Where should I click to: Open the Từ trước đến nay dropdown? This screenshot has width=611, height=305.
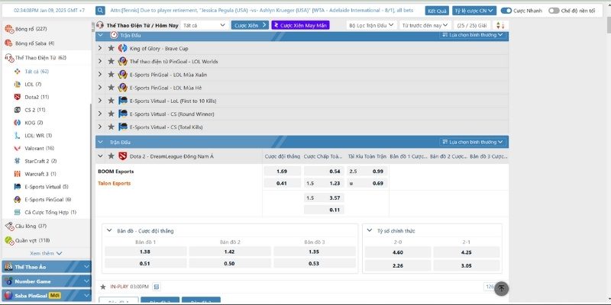tap(425, 25)
